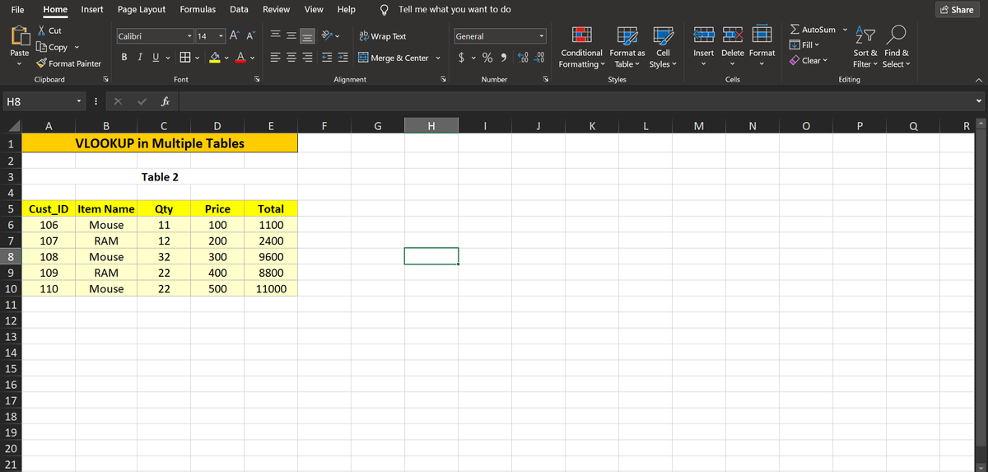Decrease the cell indent
988x472 pixels.
(x=325, y=58)
